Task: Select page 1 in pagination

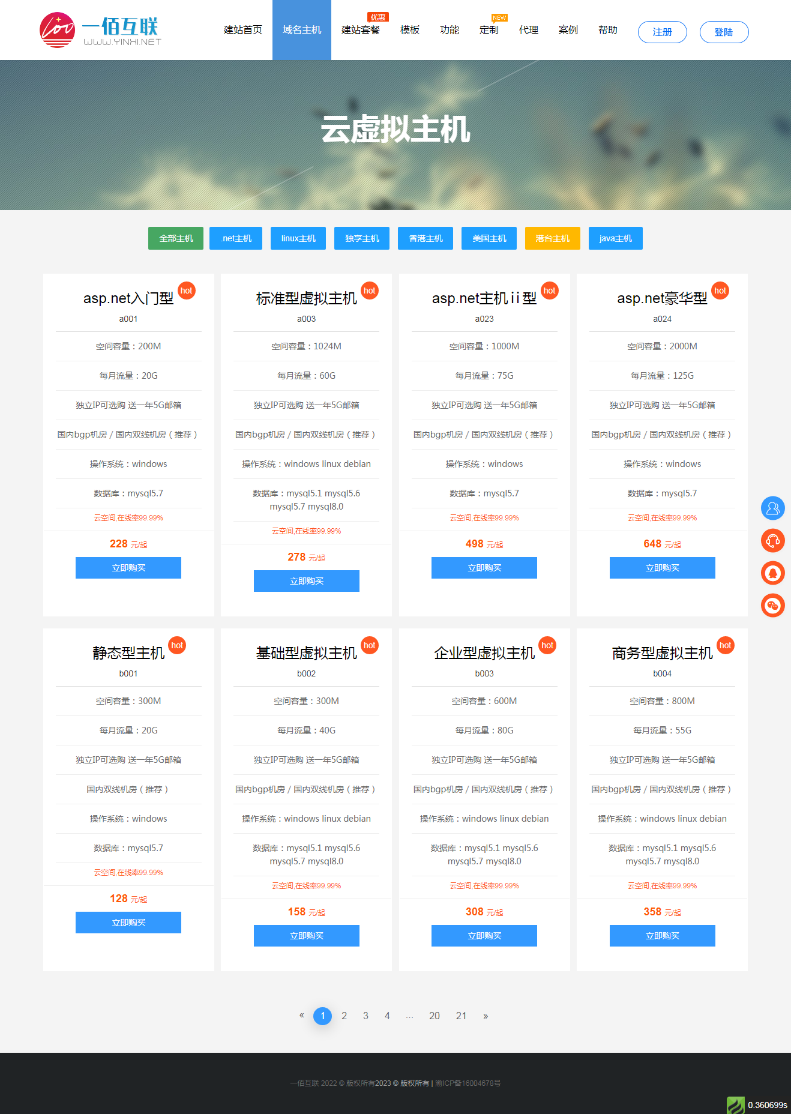Action: (x=323, y=1016)
